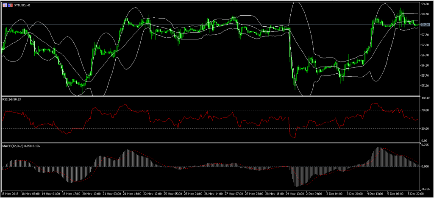Click the 4 Dec 13:00 time label
The width and height of the screenshot is (434, 198).
coord(375,193)
